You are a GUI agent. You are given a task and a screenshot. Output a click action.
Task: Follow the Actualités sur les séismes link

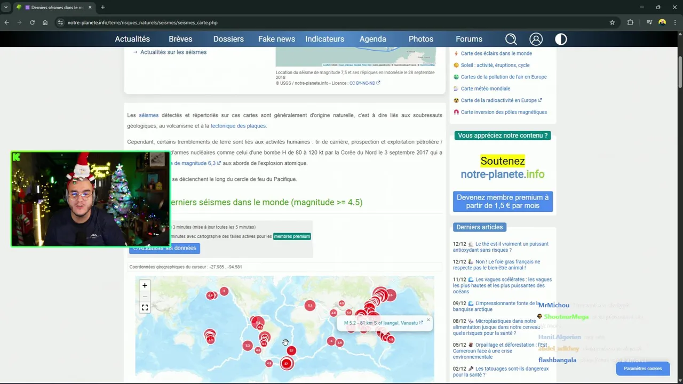[173, 52]
